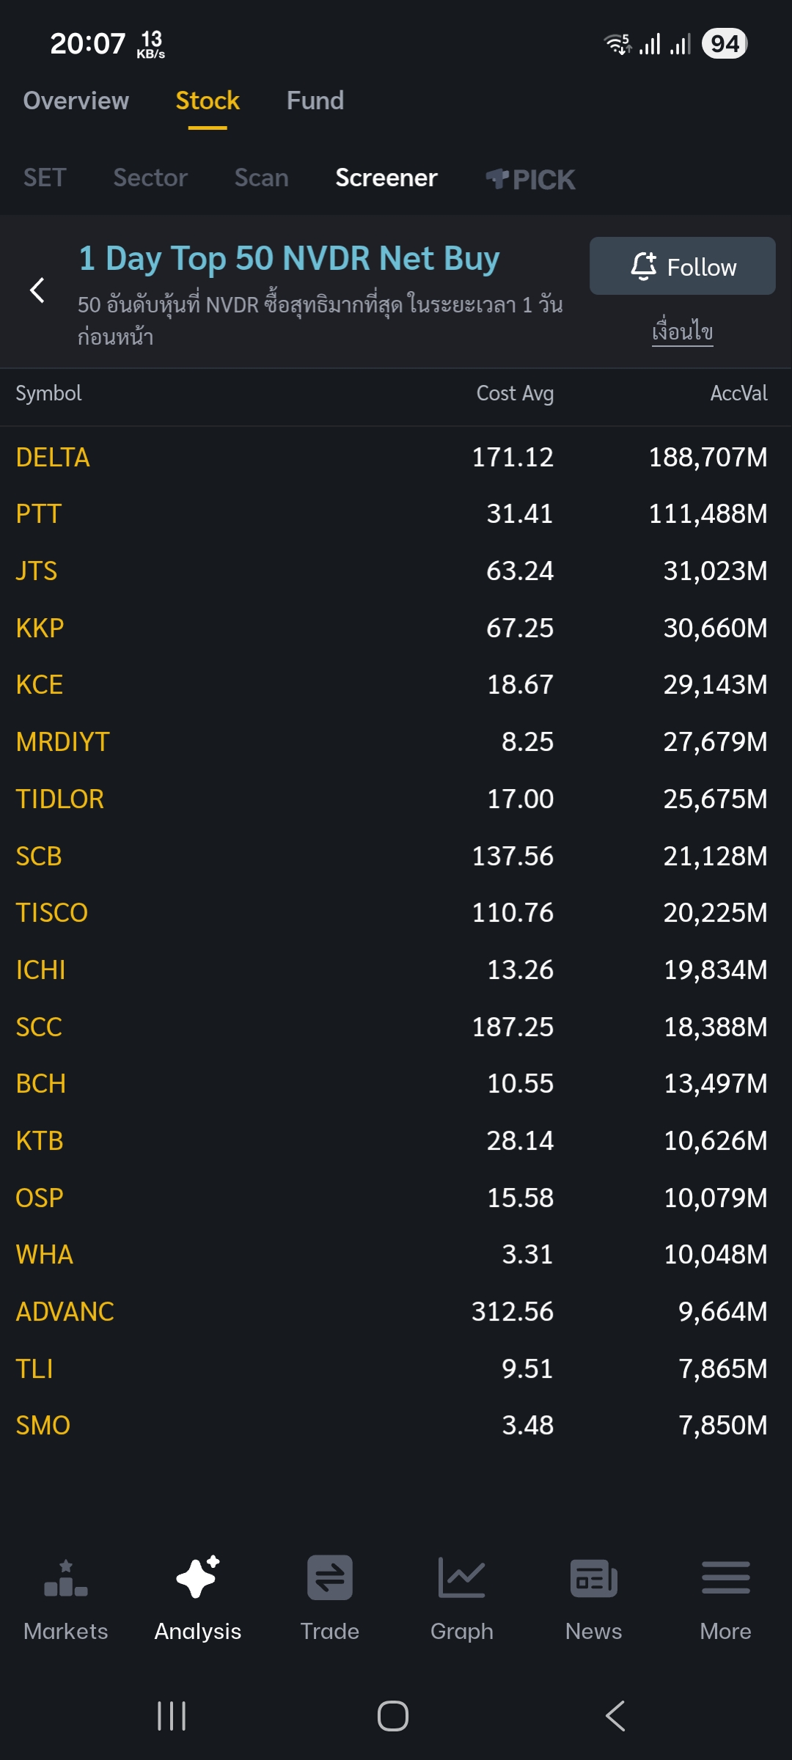Tap the back chevron arrow
Image resolution: width=792 pixels, height=1760 pixels.
pyautogui.click(x=38, y=289)
